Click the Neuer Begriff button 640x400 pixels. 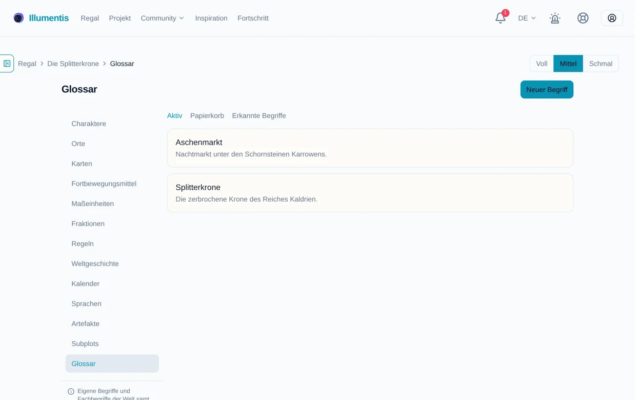point(547,89)
